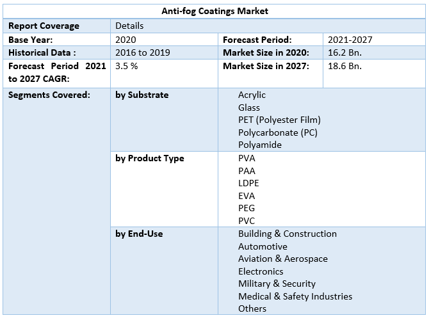Select the Market Size in 2027 label

click(x=266, y=66)
